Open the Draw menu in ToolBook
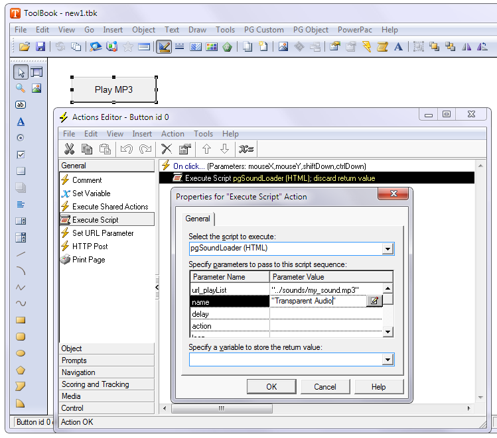The image size is (497, 438). coord(197,30)
